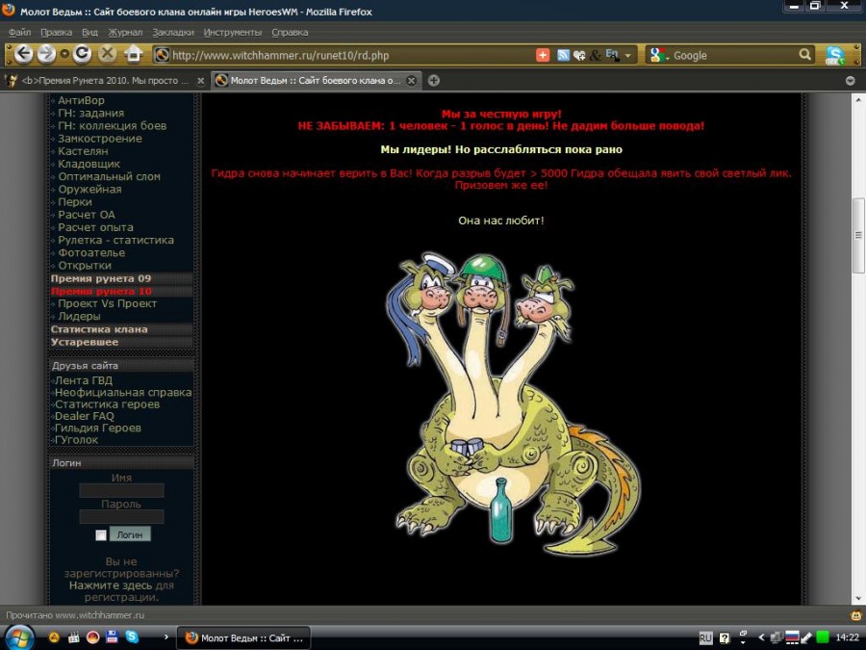Open the Вид menu

tap(90, 32)
